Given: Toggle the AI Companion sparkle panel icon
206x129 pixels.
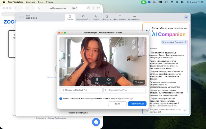Looking at the screenshot, I should (x=186, y=17).
